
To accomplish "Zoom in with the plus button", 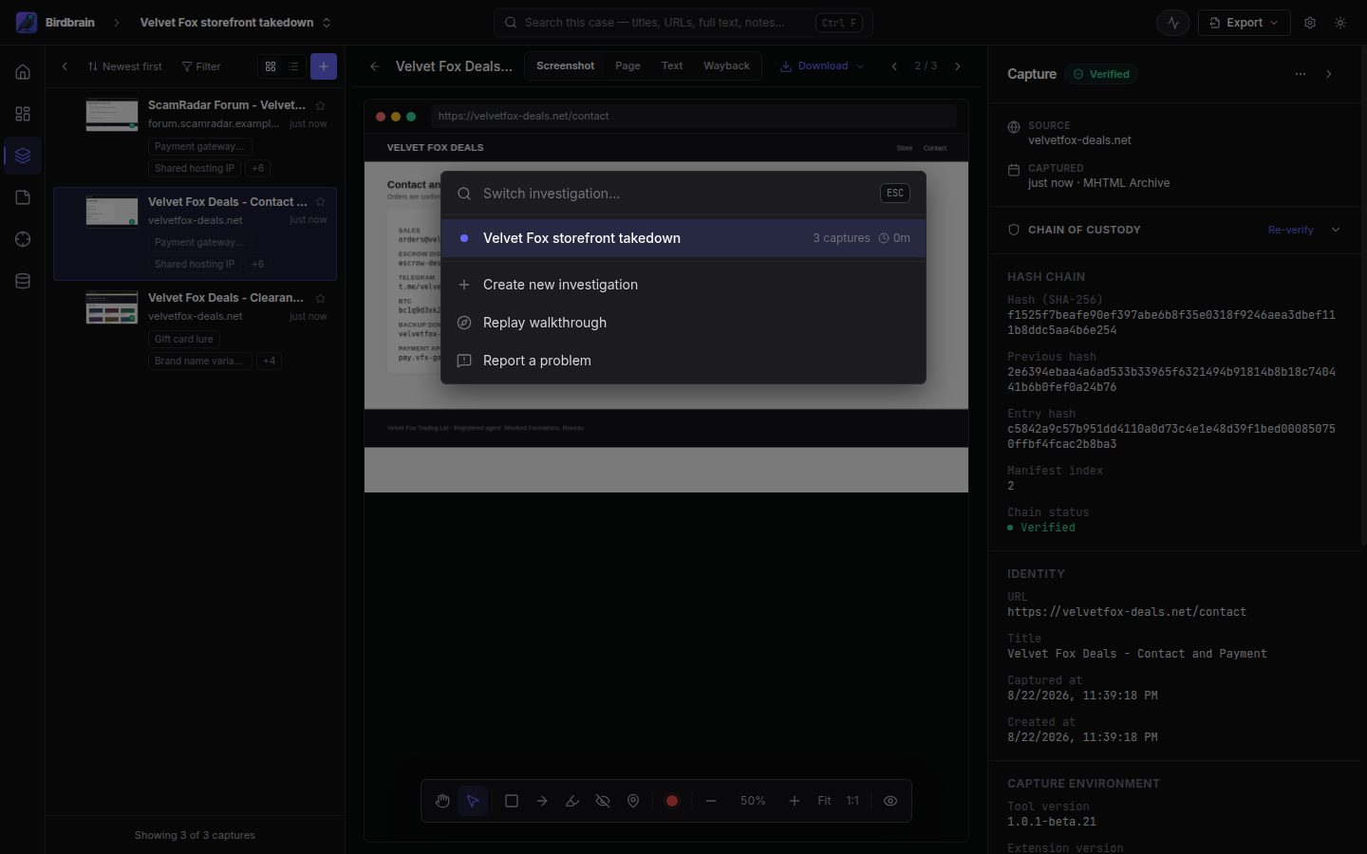I will click(x=795, y=801).
